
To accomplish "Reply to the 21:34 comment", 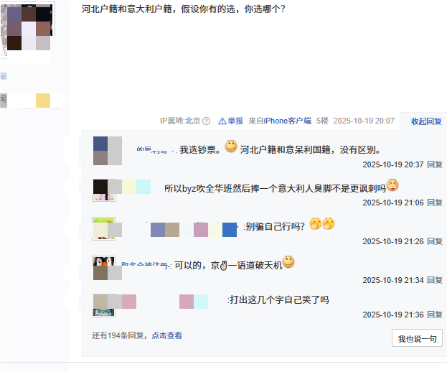I will pos(435,280).
